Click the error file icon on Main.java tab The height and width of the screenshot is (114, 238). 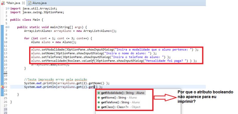tap(3, 3)
